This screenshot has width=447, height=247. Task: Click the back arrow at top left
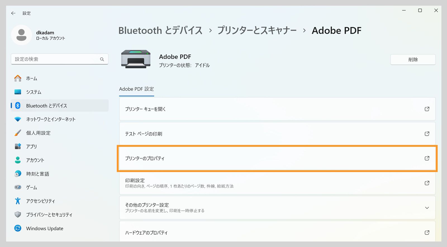13,13
